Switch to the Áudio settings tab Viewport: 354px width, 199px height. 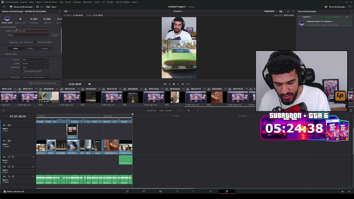[x=30, y=49]
